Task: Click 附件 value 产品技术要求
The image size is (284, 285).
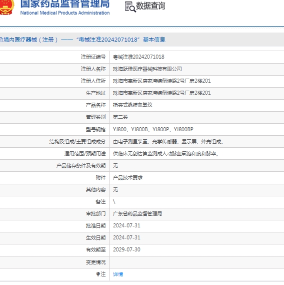Action: point(128,178)
